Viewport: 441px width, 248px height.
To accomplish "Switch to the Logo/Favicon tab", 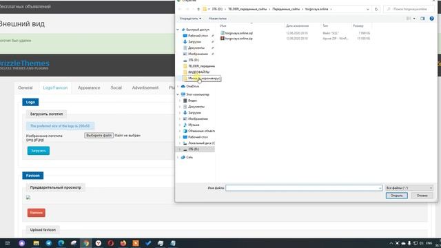I will coord(55,87).
